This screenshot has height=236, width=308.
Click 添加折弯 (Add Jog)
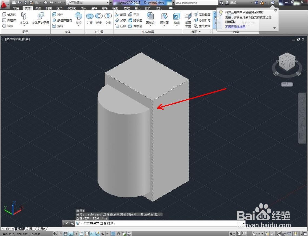[202, 20]
